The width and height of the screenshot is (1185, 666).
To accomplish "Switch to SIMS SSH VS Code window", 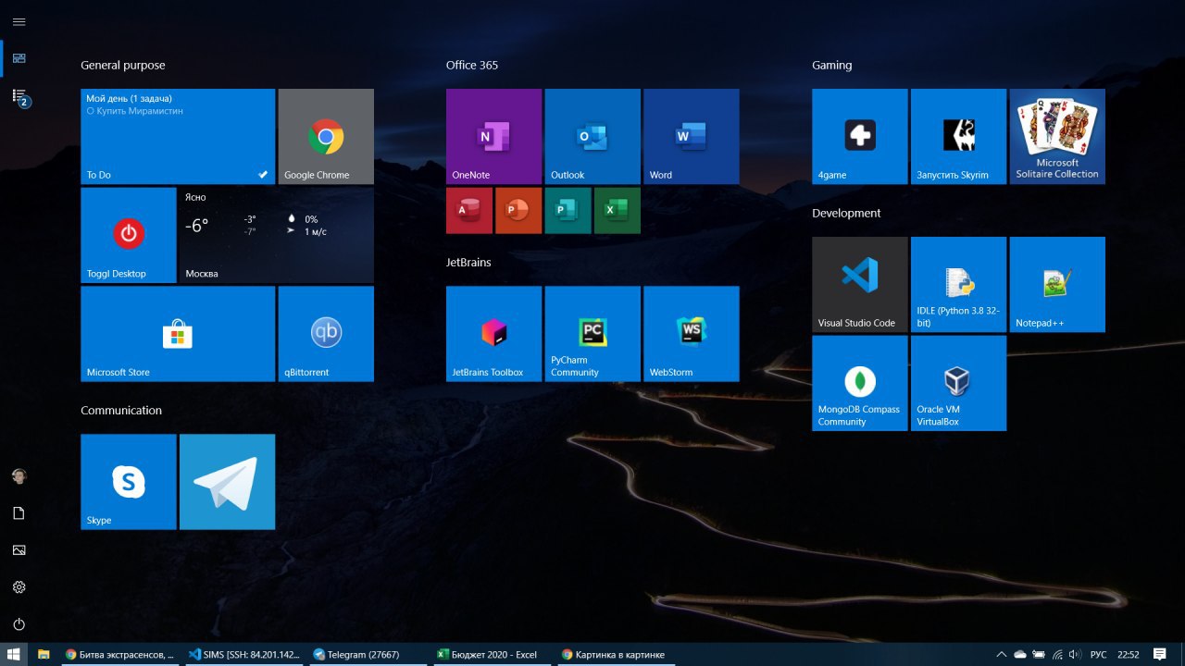I will pyautogui.click(x=243, y=654).
